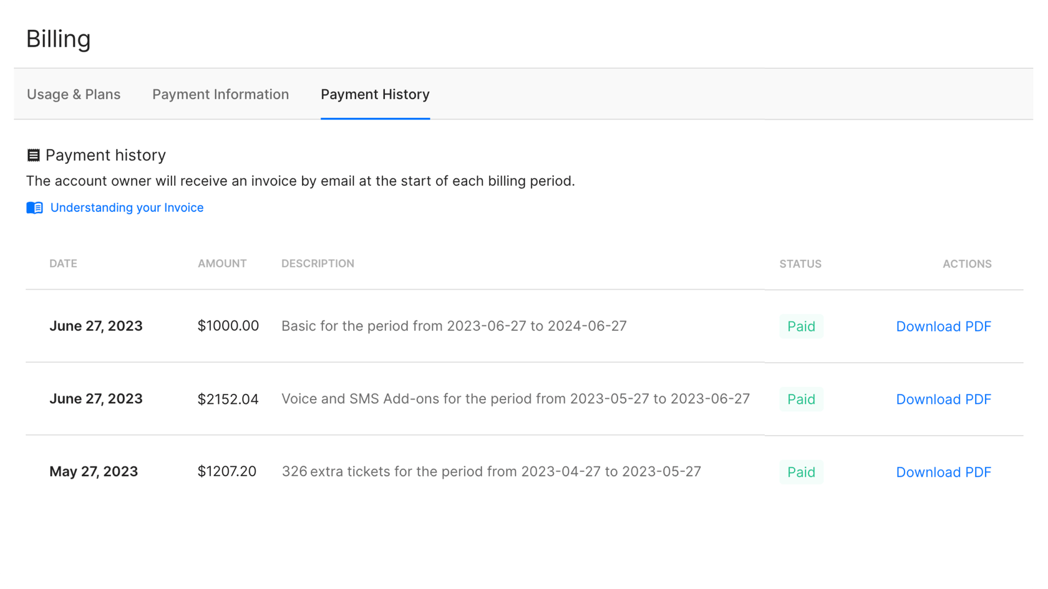Download PDF for the Basic plan invoice

tap(943, 326)
